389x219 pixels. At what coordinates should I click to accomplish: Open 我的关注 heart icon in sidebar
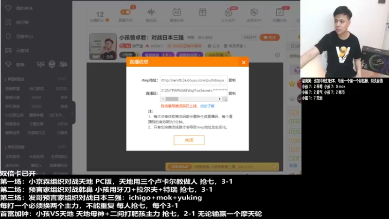point(8,8)
